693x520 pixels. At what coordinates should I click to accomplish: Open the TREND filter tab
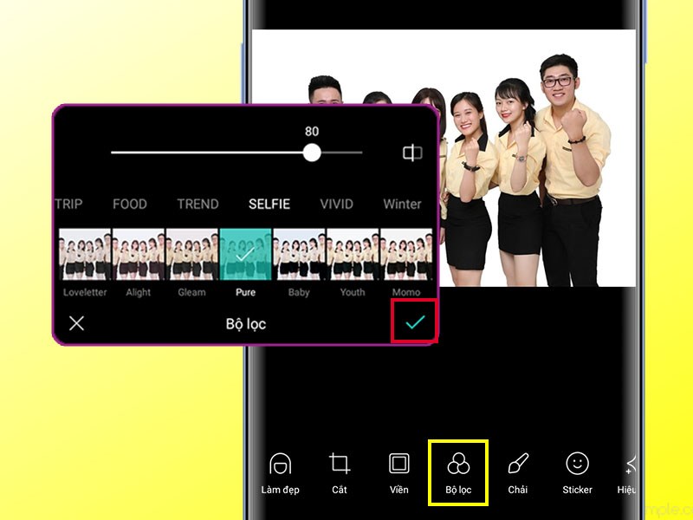pos(197,204)
